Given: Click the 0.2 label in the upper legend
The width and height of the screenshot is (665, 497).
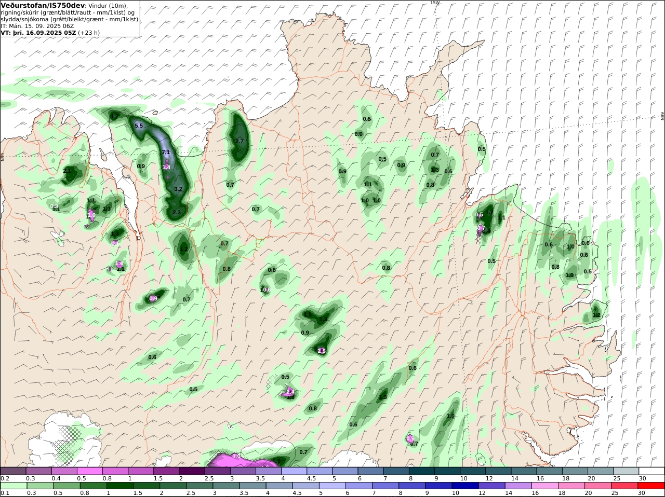Looking at the screenshot, I should pyautogui.click(x=5, y=478).
